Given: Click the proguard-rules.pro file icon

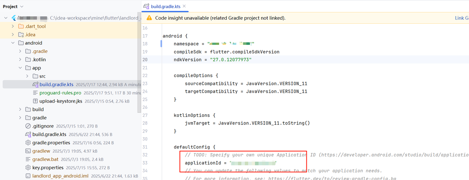Looking at the screenshot, I should (36, 93).
